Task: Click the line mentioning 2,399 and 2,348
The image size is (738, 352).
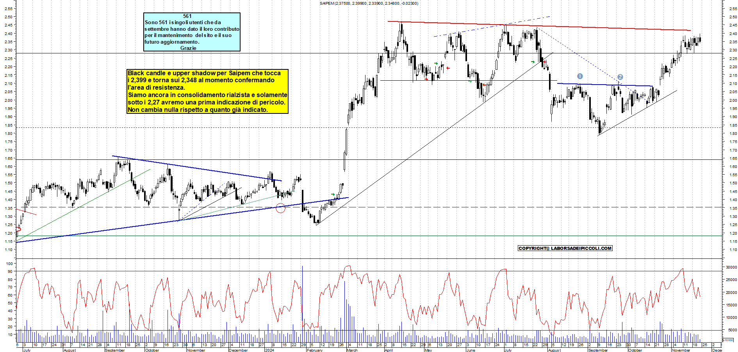Action: (201, 80)
